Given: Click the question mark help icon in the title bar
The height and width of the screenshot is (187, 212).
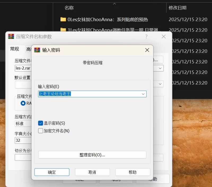Looking at the screenshot, I should point(146,37).
